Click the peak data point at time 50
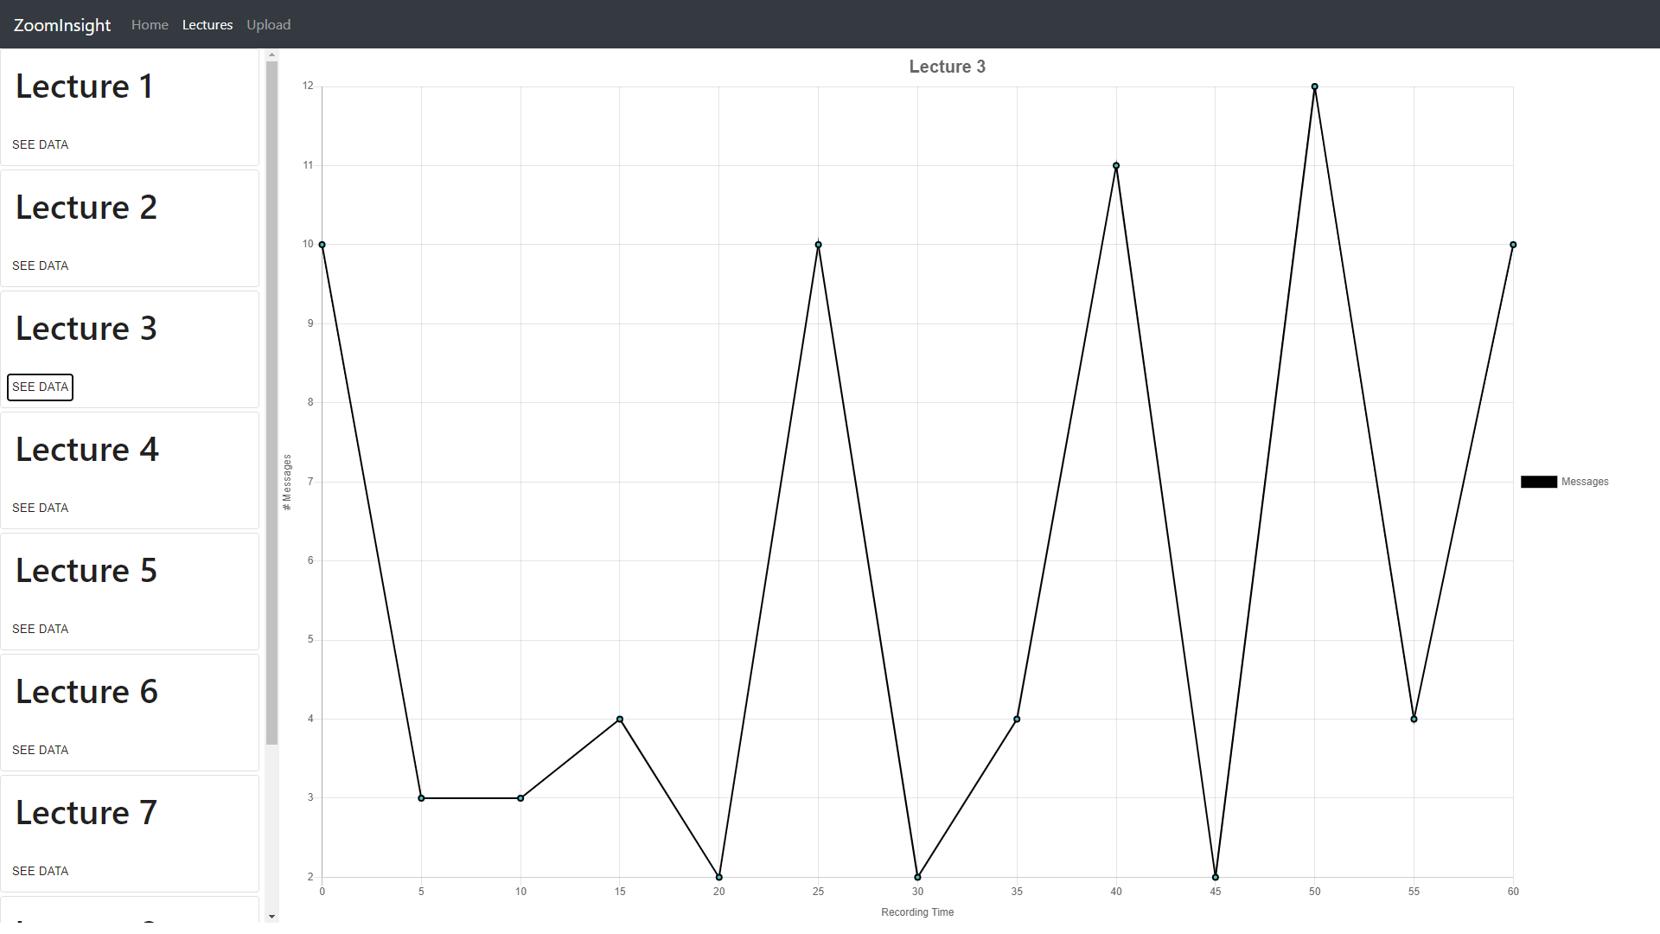 coord(1314,86)
